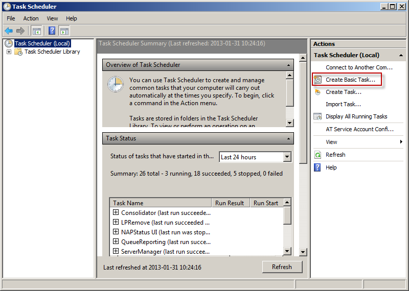Click the Task Name column header
Image resolution: width=409 pixels, height=291 pixels.
(x=161, y=203)
